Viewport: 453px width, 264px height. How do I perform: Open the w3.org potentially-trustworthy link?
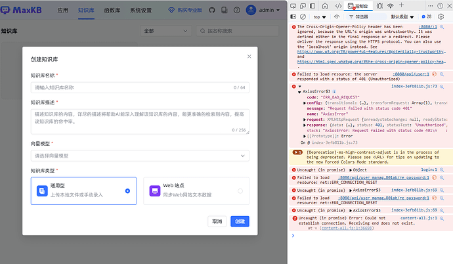[371, 52]
